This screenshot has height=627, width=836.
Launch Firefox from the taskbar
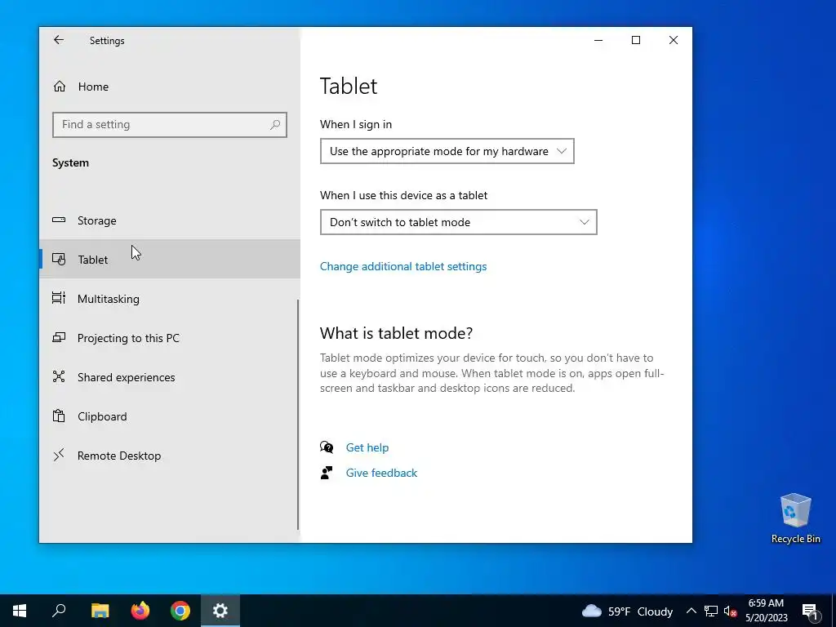click(140, 611)
